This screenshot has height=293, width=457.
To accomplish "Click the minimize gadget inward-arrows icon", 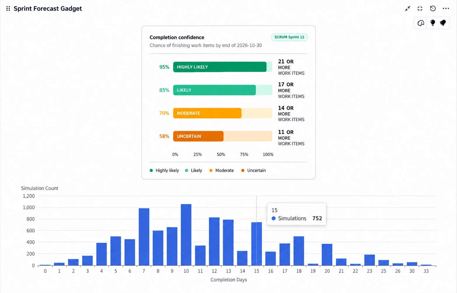I will coord(408,8).
